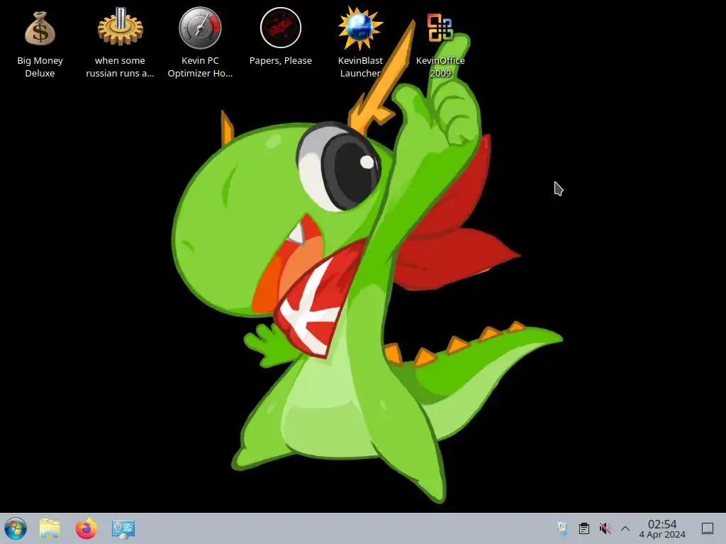Screen dimensions: 726x544
Task: Expand hidden system tray icons arrow
Action: coord(625,528)
